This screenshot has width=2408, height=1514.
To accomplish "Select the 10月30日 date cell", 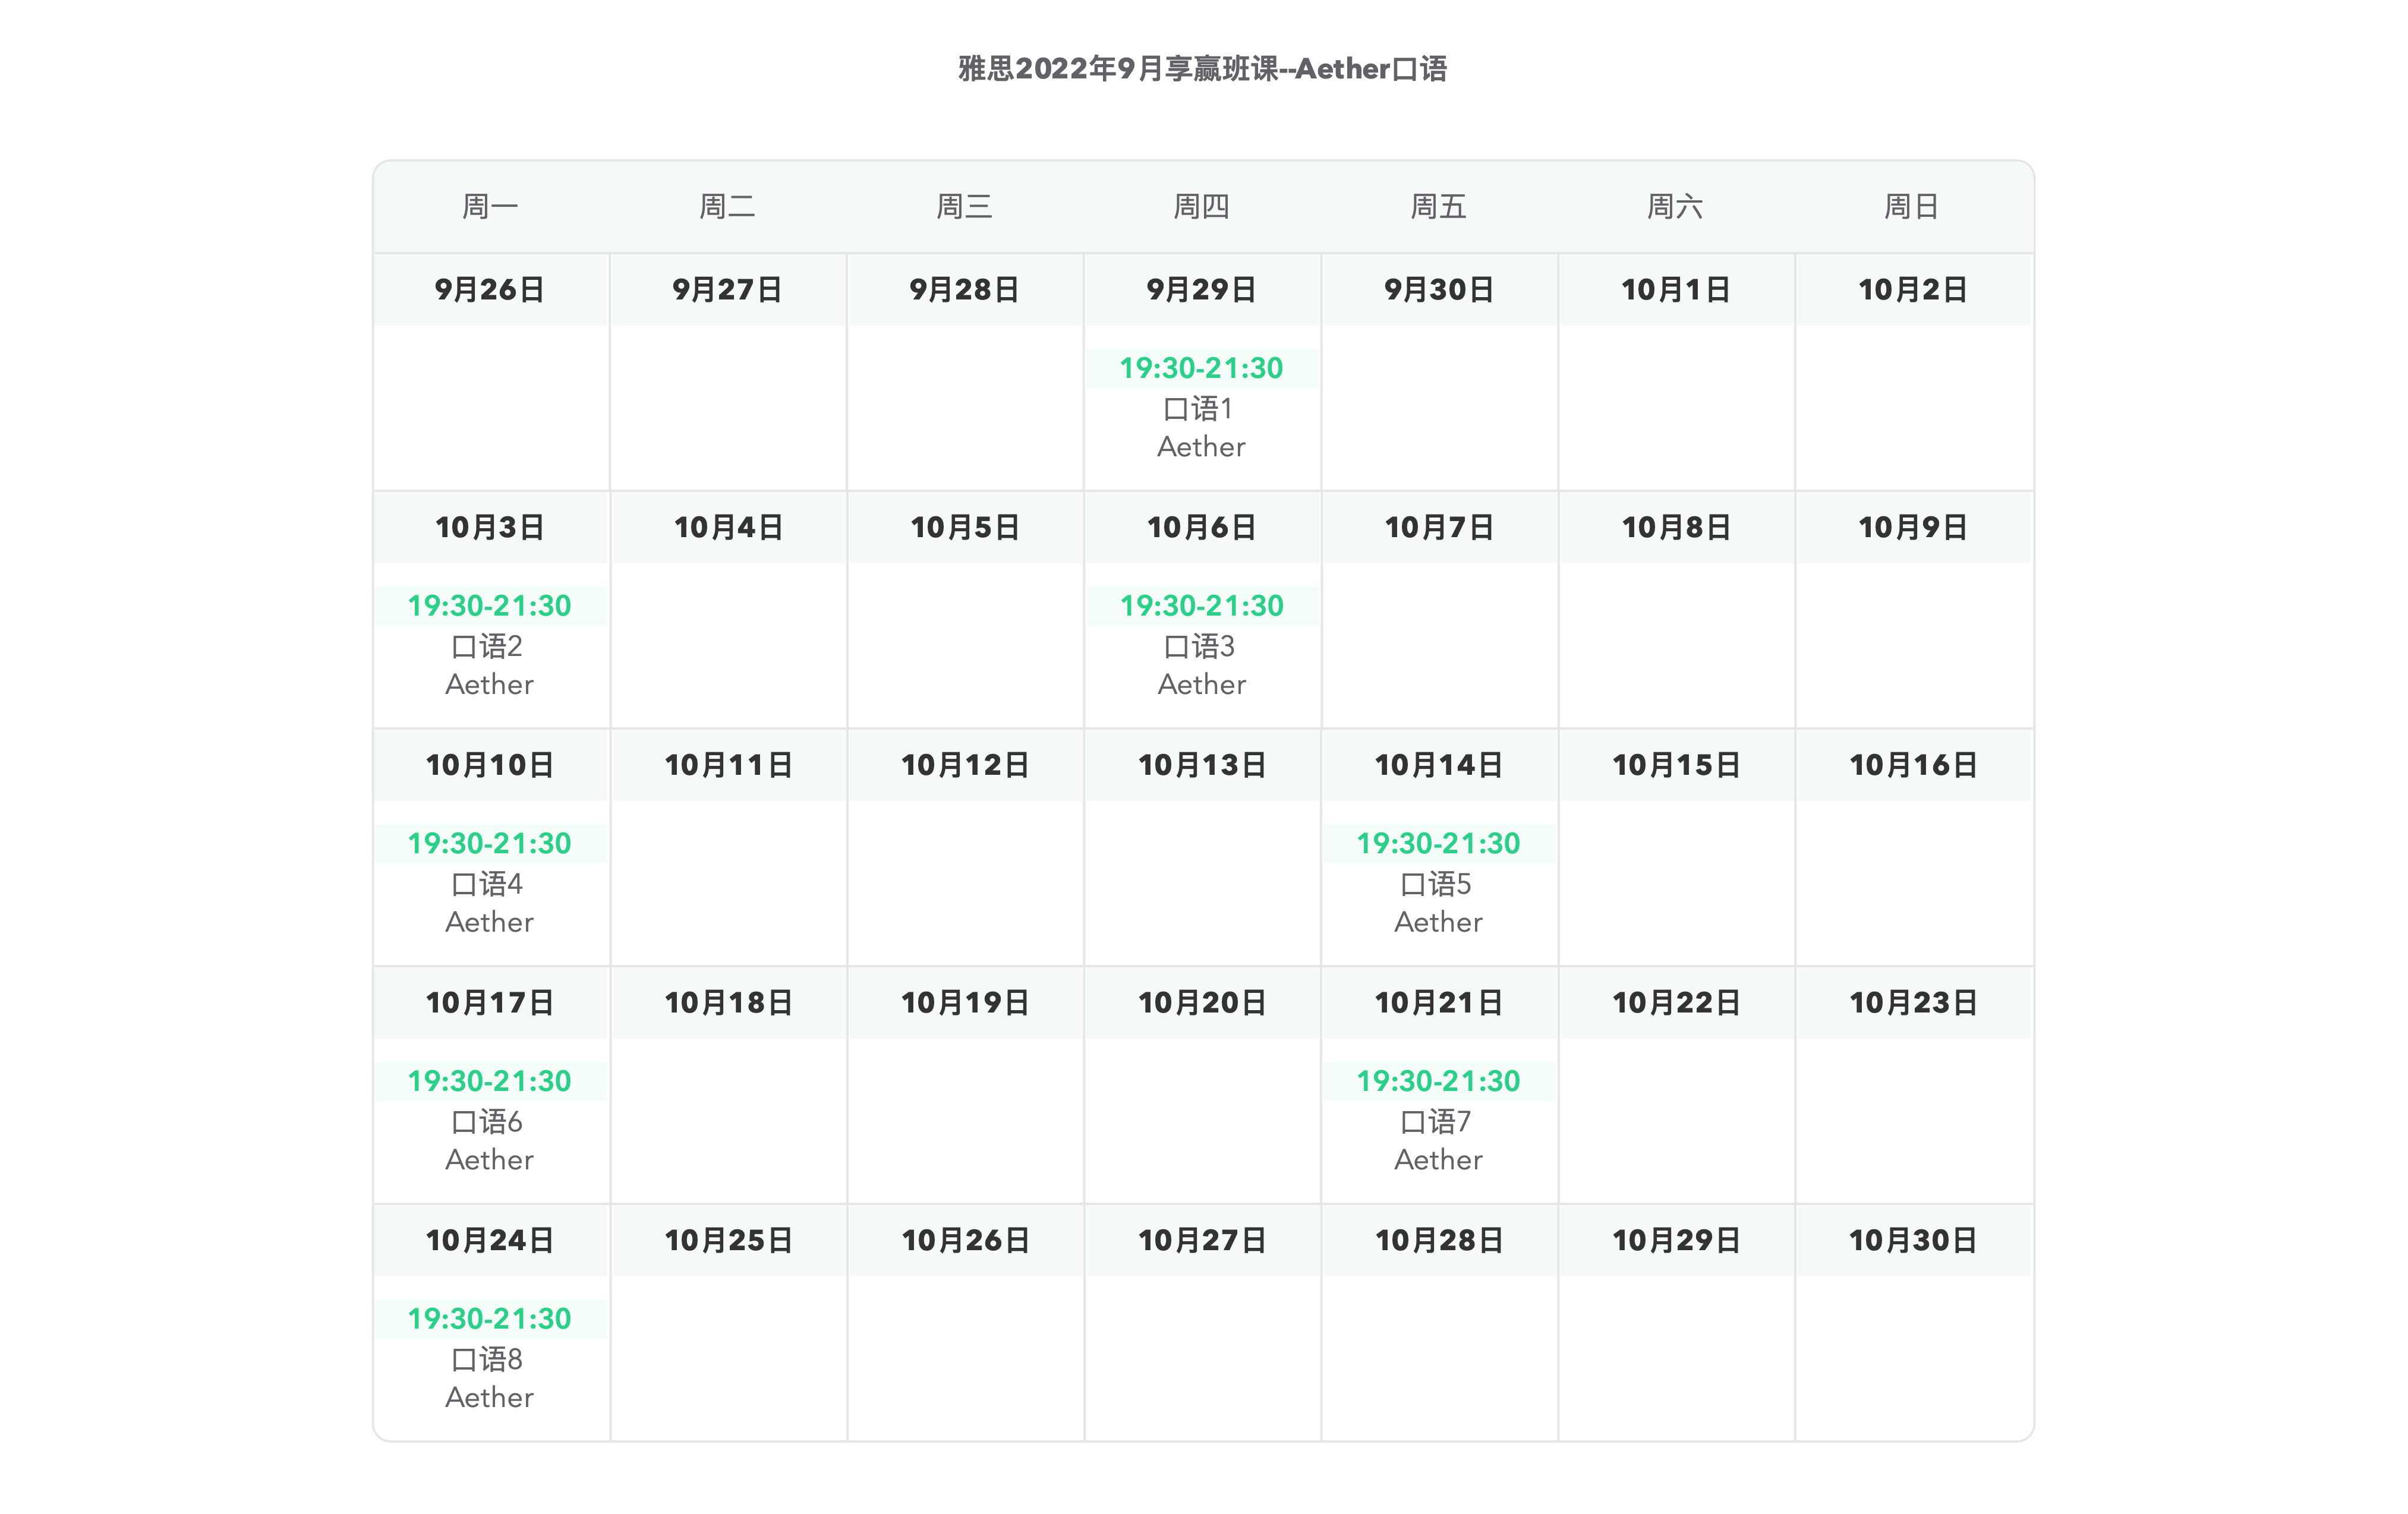I will click(1913, 1241).
